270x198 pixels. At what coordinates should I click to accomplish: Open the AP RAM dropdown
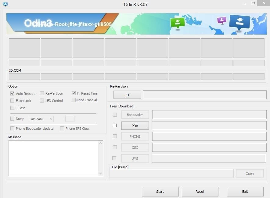(41, 119)
